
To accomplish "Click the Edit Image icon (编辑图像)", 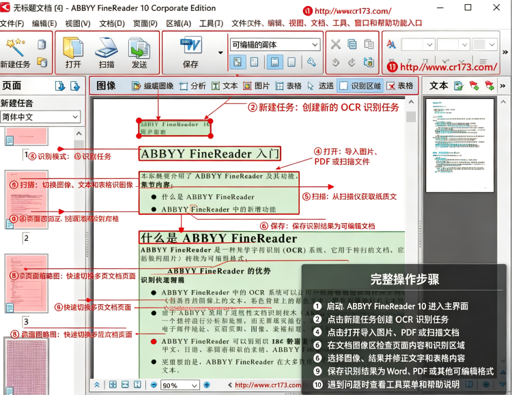I will (x=136, y=86).
